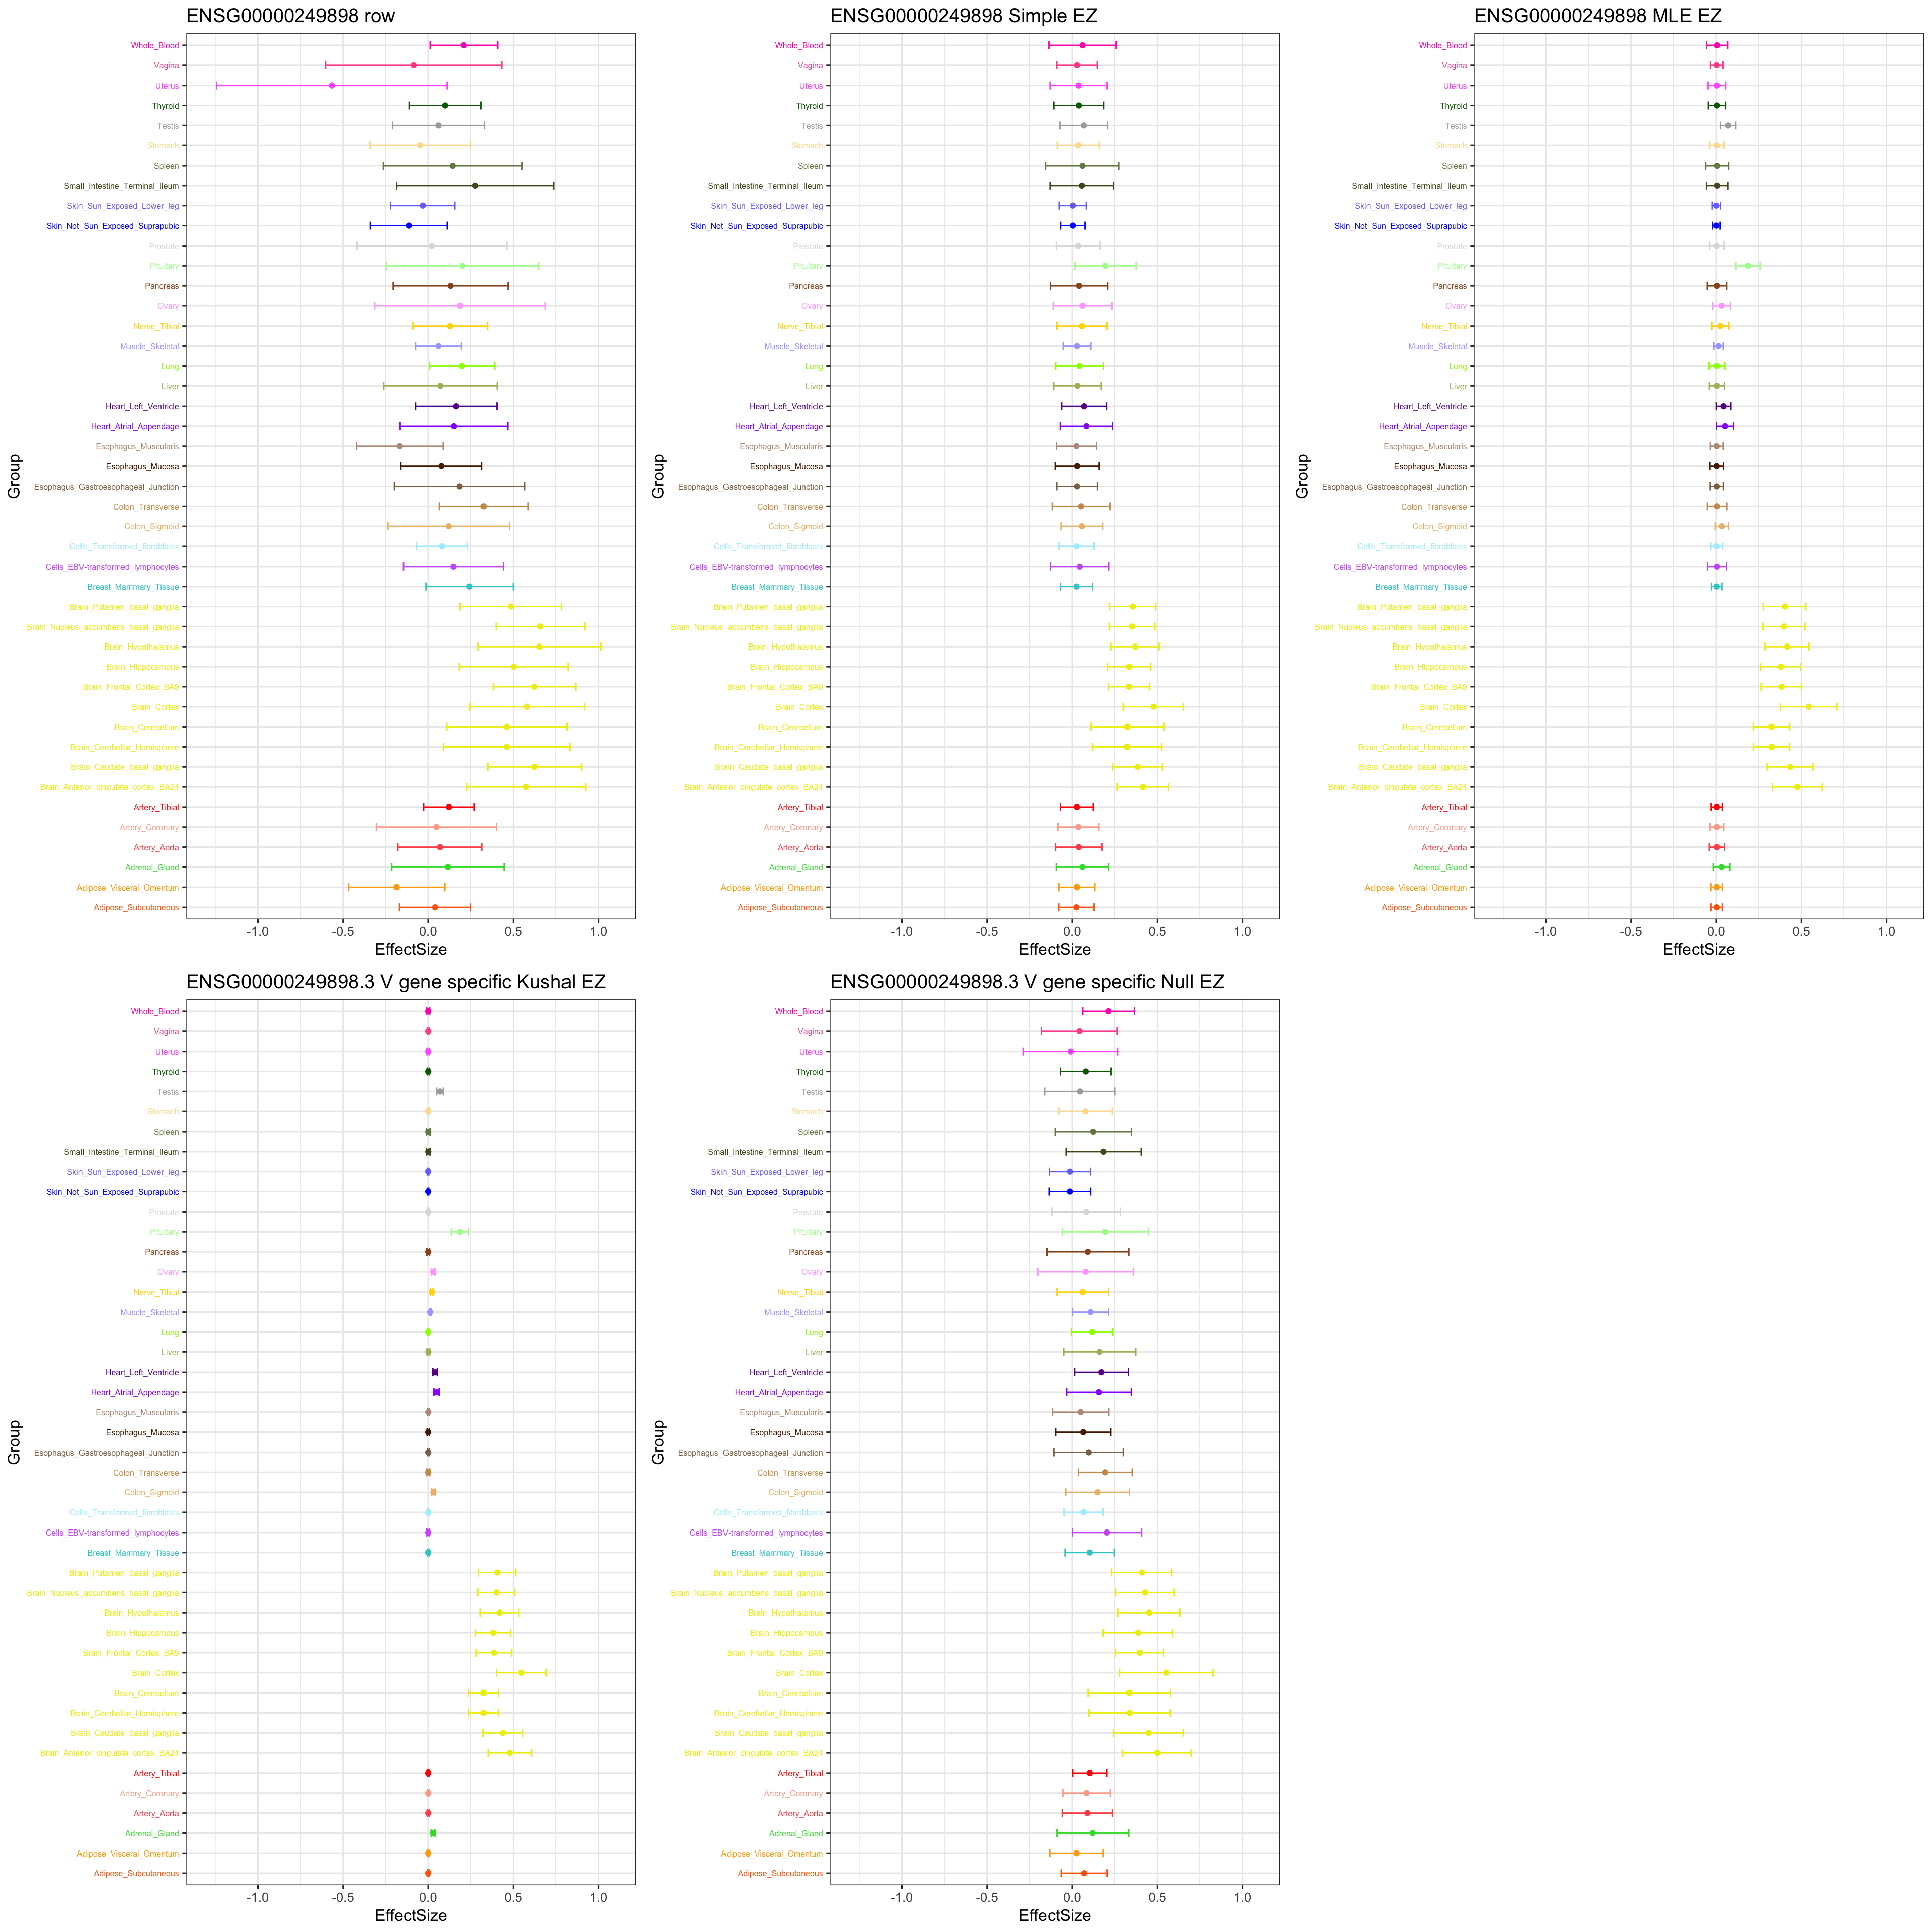Click Adipose_Subcutaneous label in Null EZ plot
This screenshot has height=1932, width=1932.
tap(780, 1873)
